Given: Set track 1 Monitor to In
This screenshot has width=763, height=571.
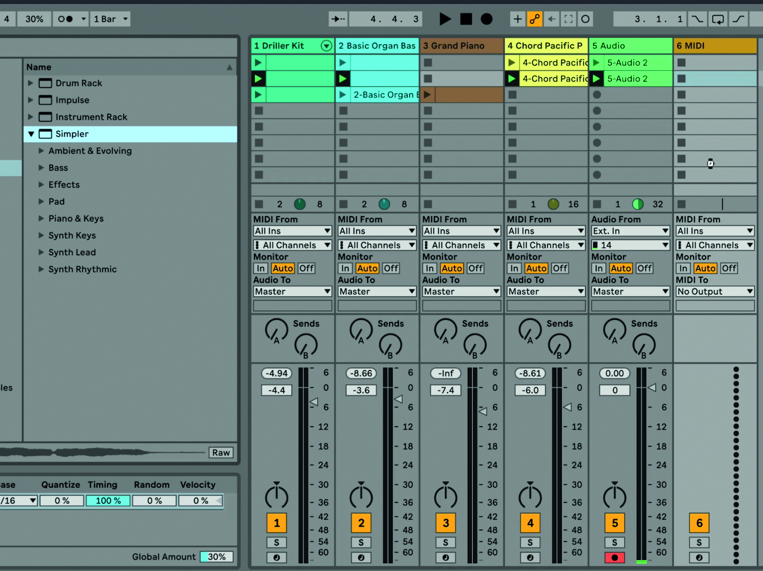Looking at the screenshot, I should click(x=261, y=268).
